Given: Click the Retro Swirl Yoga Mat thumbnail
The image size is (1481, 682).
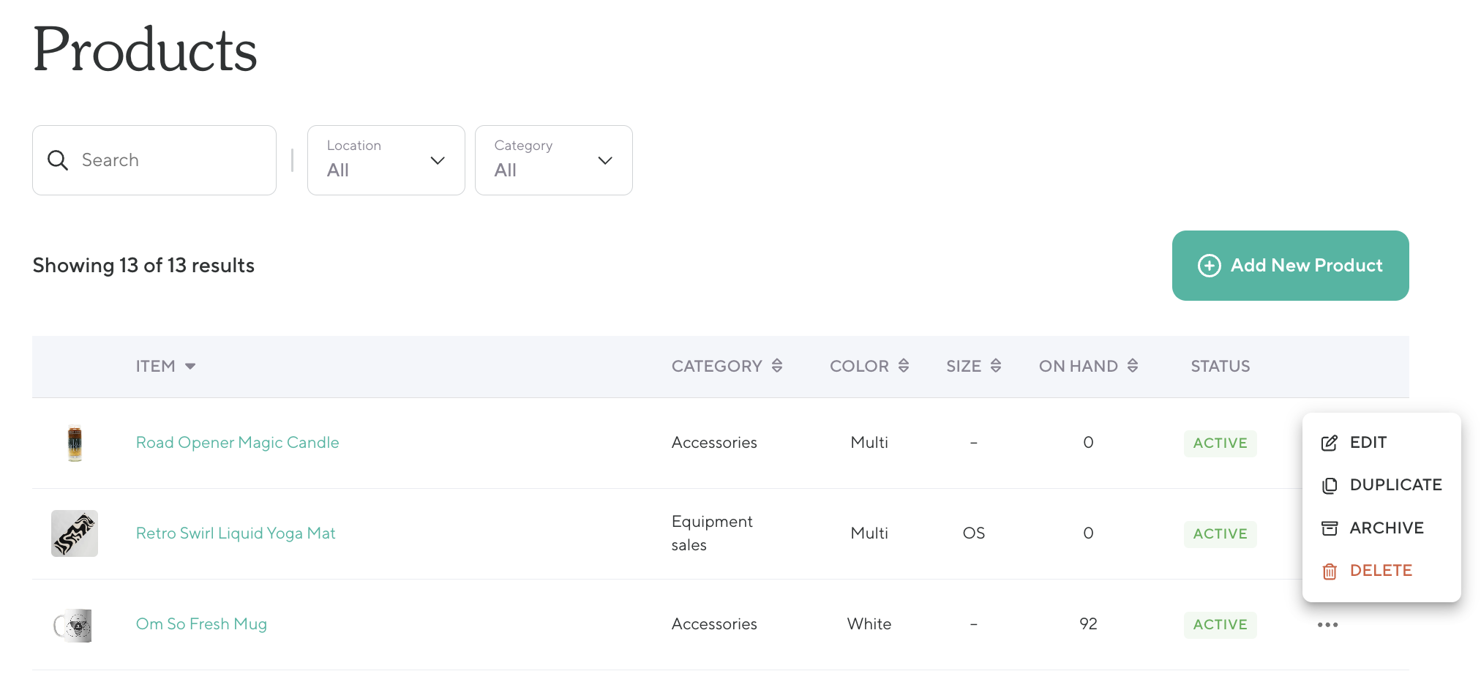Looking at the screenshot, I should tap(75, 533).
